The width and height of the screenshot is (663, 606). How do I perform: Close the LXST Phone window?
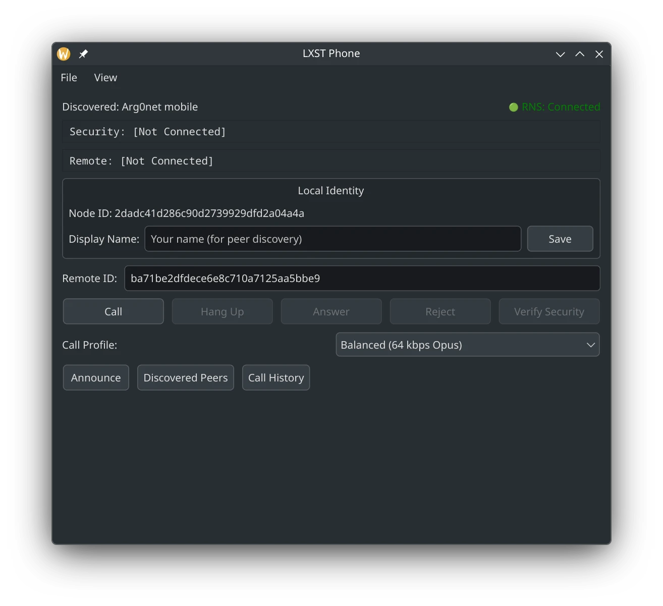click(599, 54)
